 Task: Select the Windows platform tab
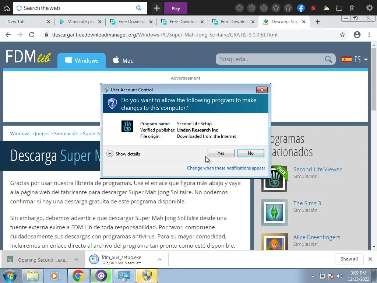(81, 60)
